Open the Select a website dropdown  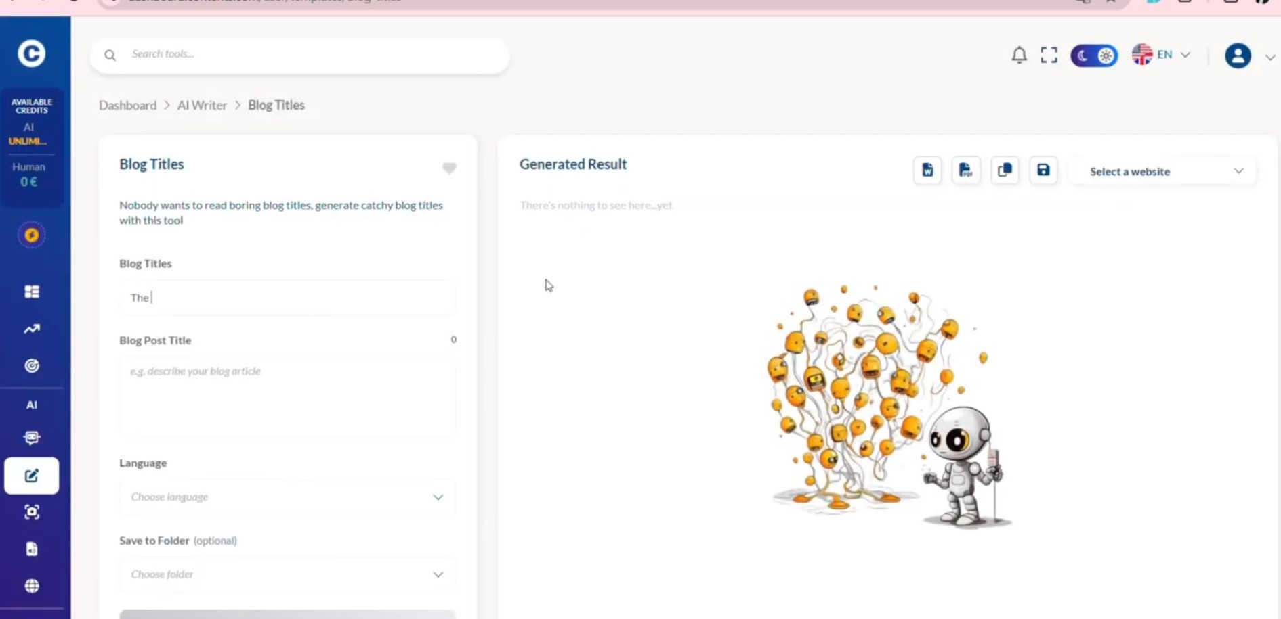pos(1164,171)
